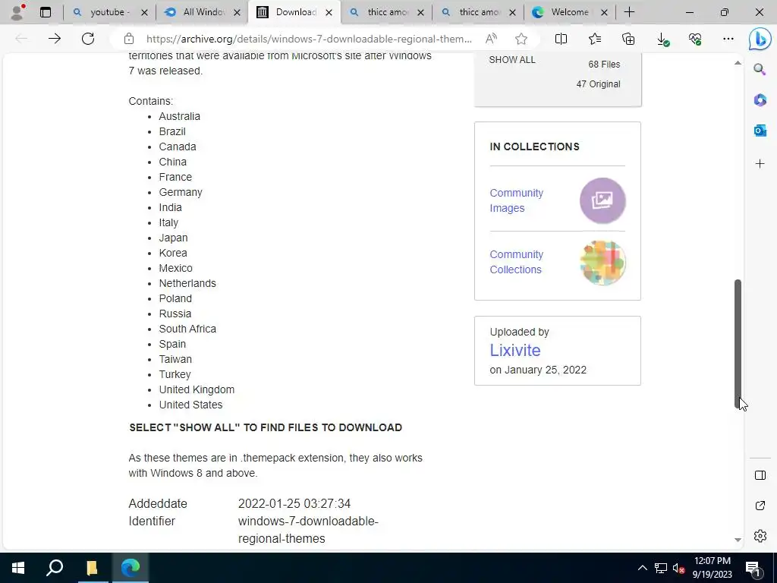Open the Downloads panel

click(x=662, y=39)
